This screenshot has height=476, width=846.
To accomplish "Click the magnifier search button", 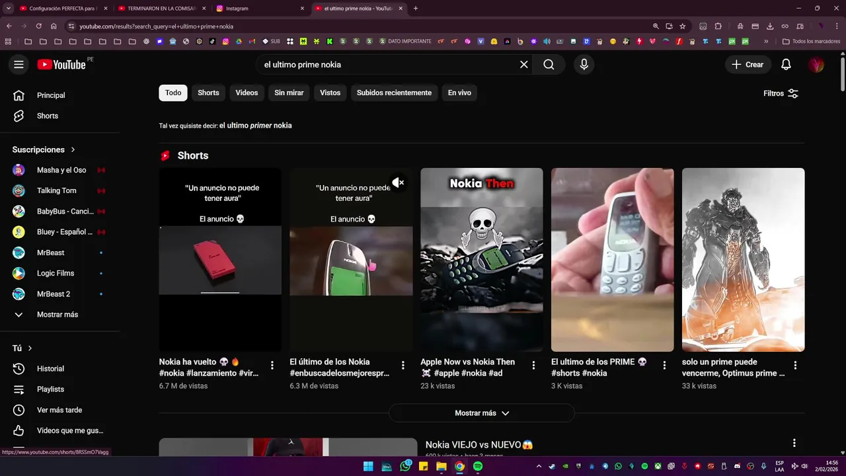I will coord(549,65).
